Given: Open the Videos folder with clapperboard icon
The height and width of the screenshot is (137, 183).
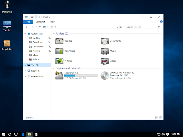Looking at the screenshot, I should click(105, 61).
